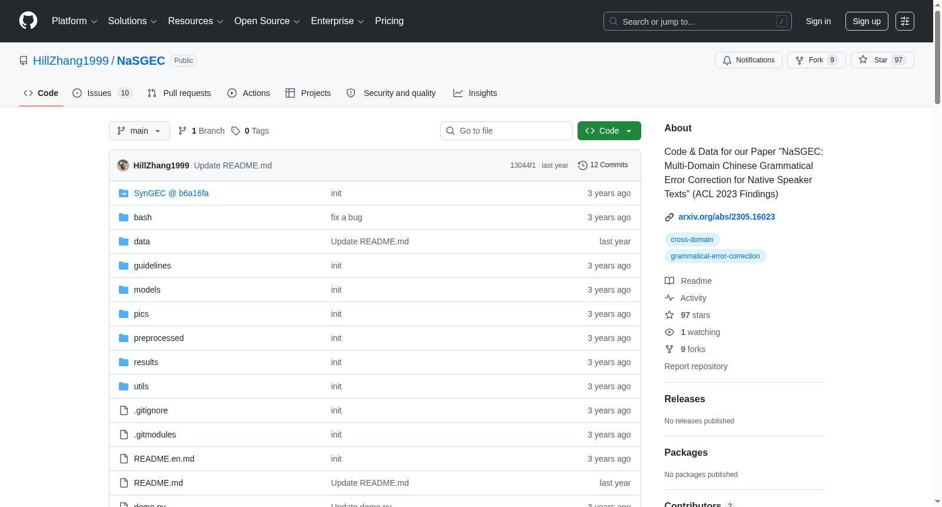Screen dimensions: 942x507
Task: Click the star icon in Star button
Action: click(x=863, y=59)
